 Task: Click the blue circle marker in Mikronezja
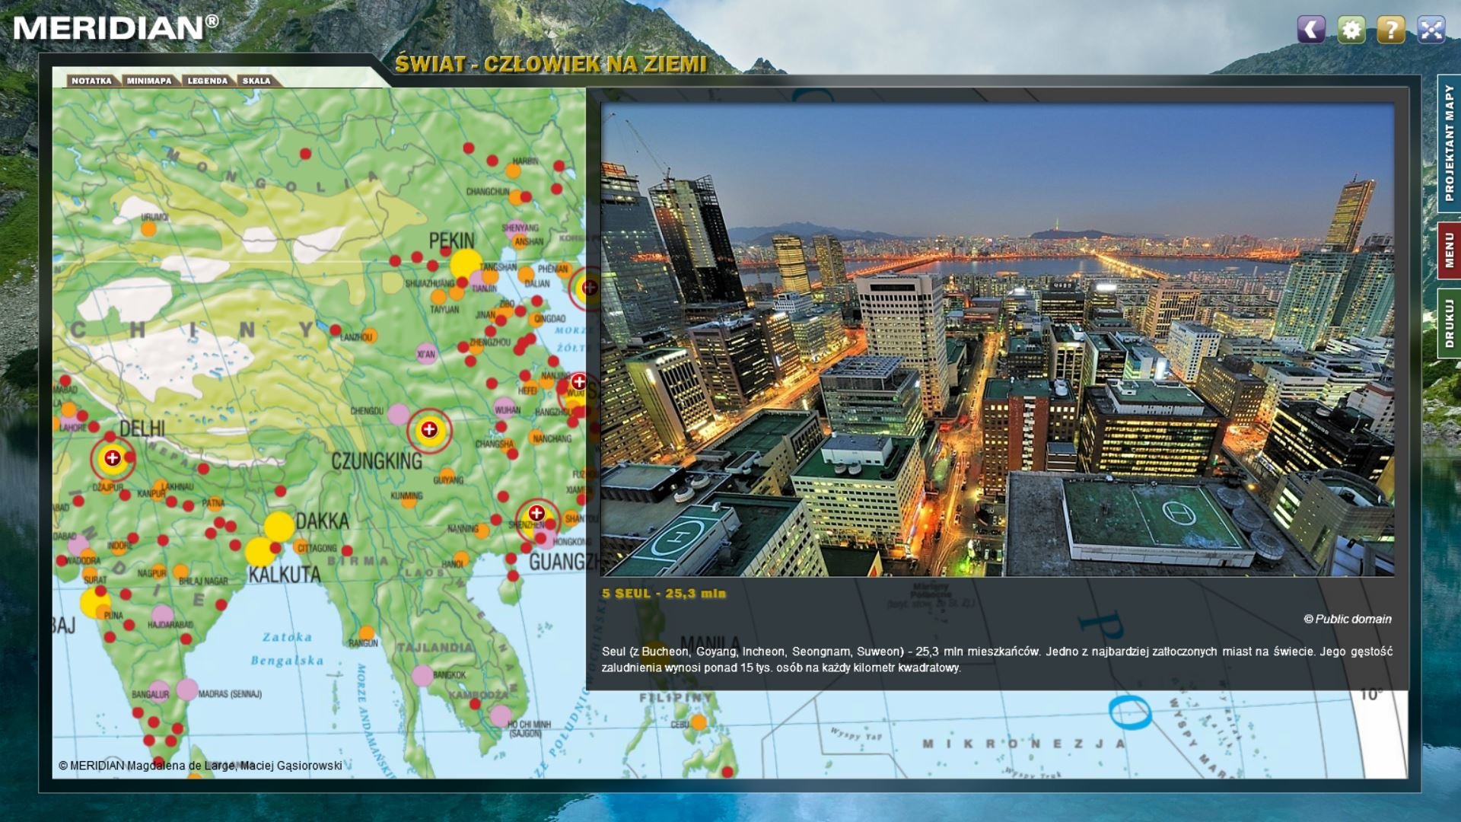1130,712
